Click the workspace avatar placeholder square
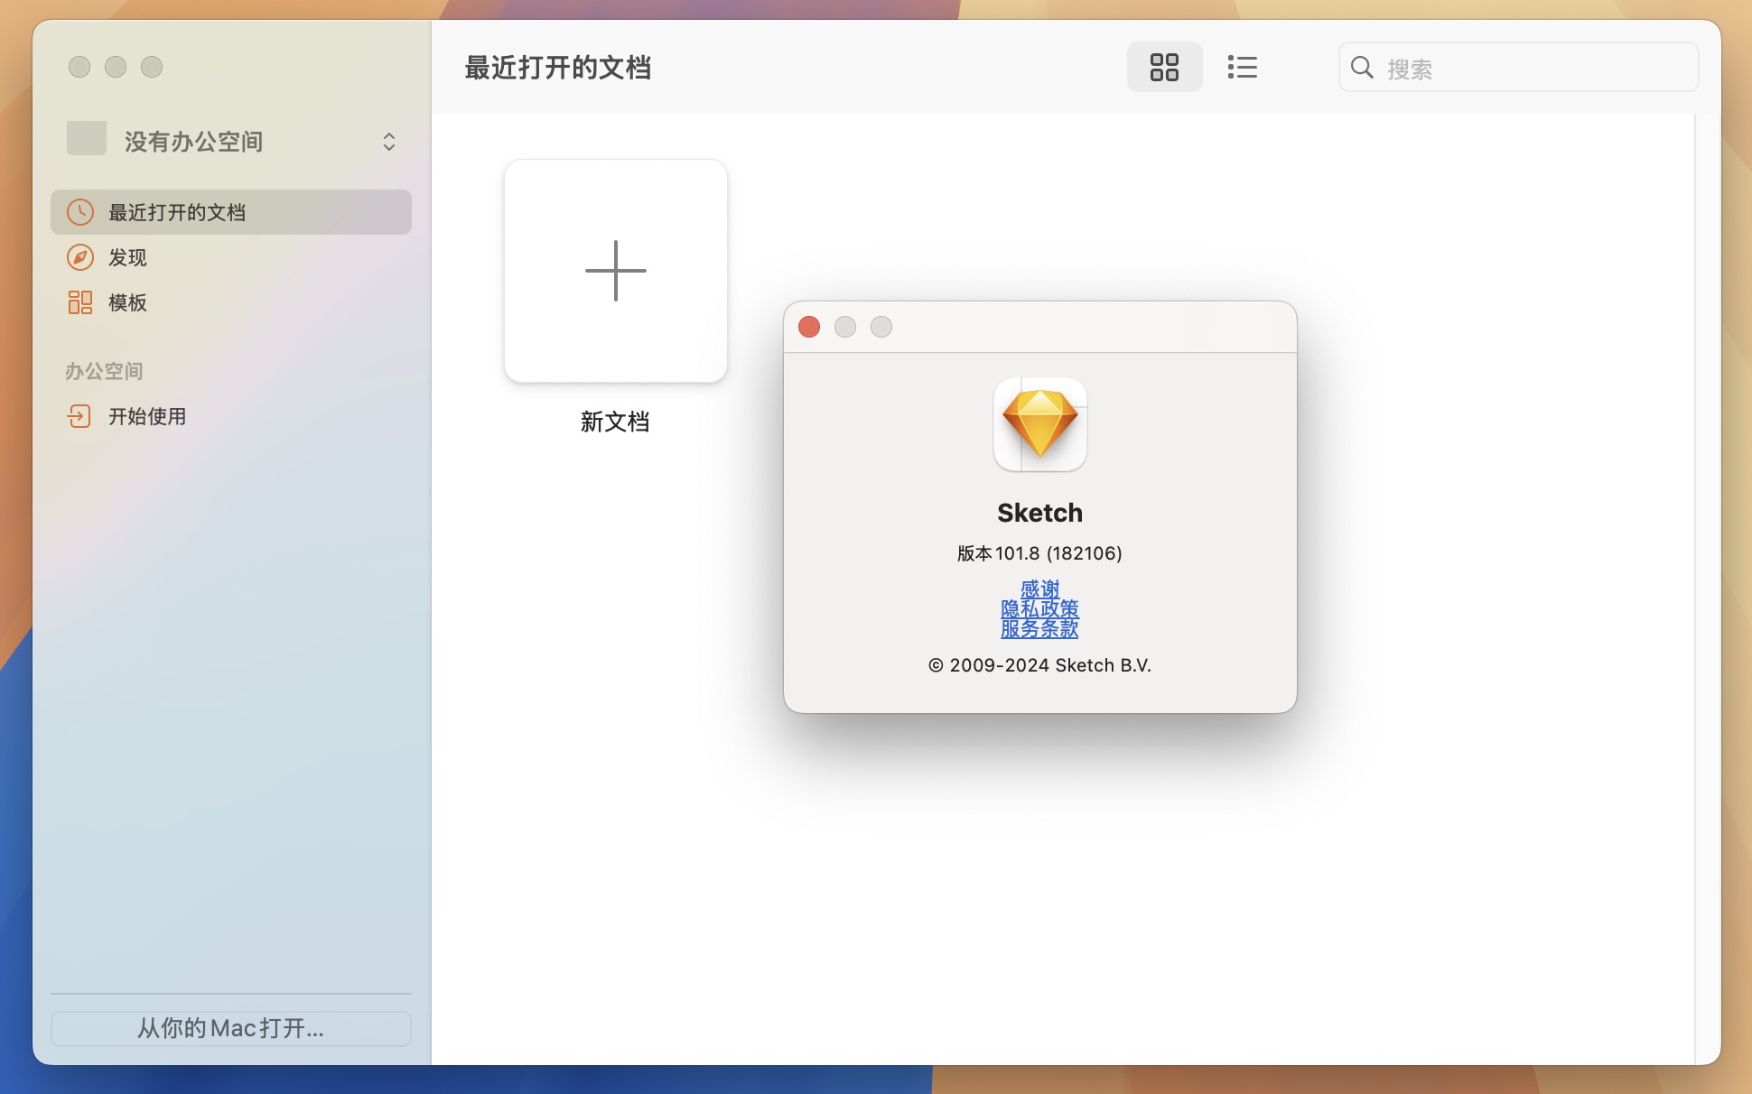This screenshot has width=1752, height=1094. click(86, 139)
